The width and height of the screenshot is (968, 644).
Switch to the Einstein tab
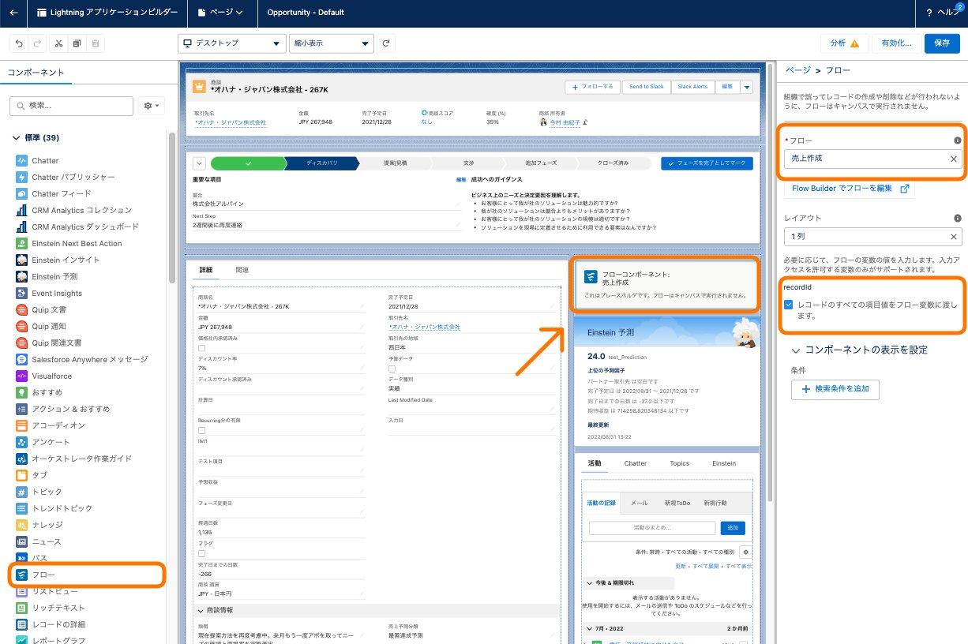tap(723, 463)
